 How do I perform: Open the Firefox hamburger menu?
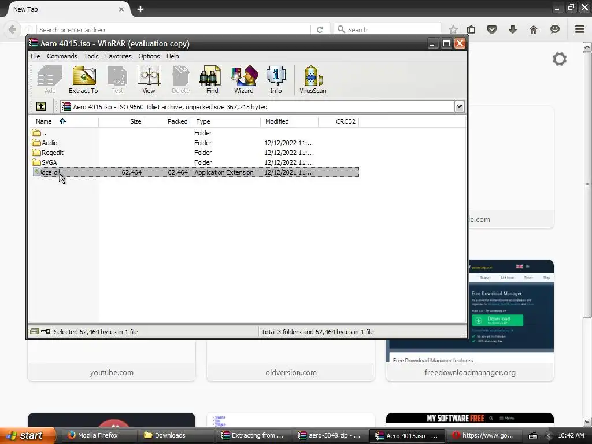pyautogui.click(x=580, y=29)
